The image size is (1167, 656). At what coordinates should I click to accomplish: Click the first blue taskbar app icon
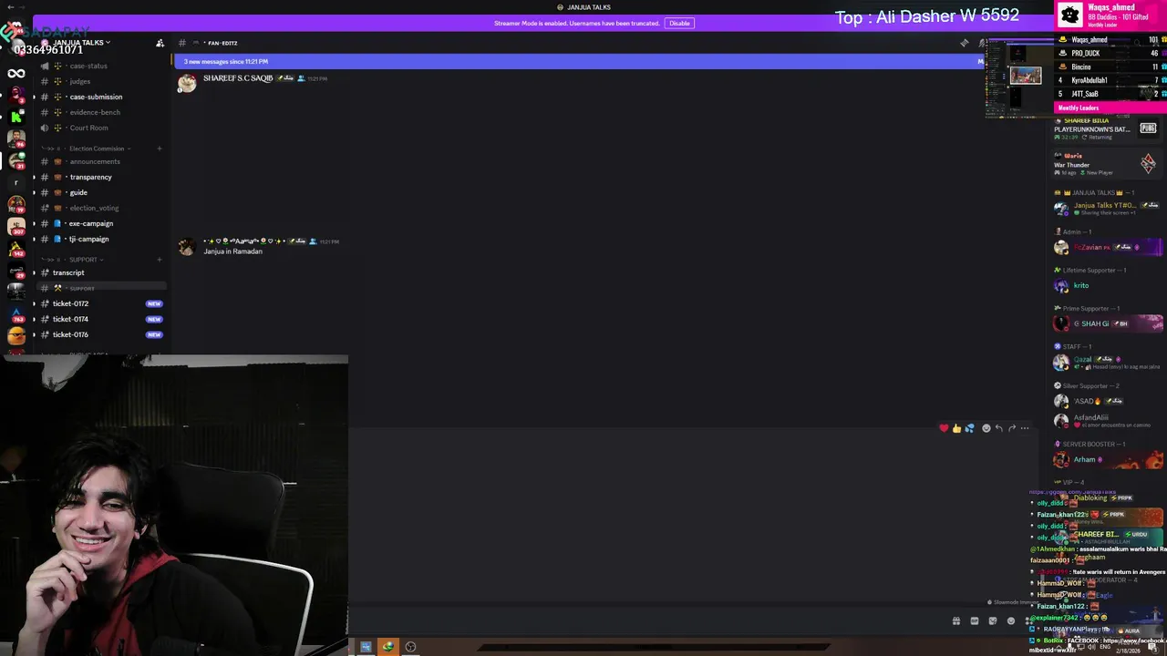click(366, 647)
